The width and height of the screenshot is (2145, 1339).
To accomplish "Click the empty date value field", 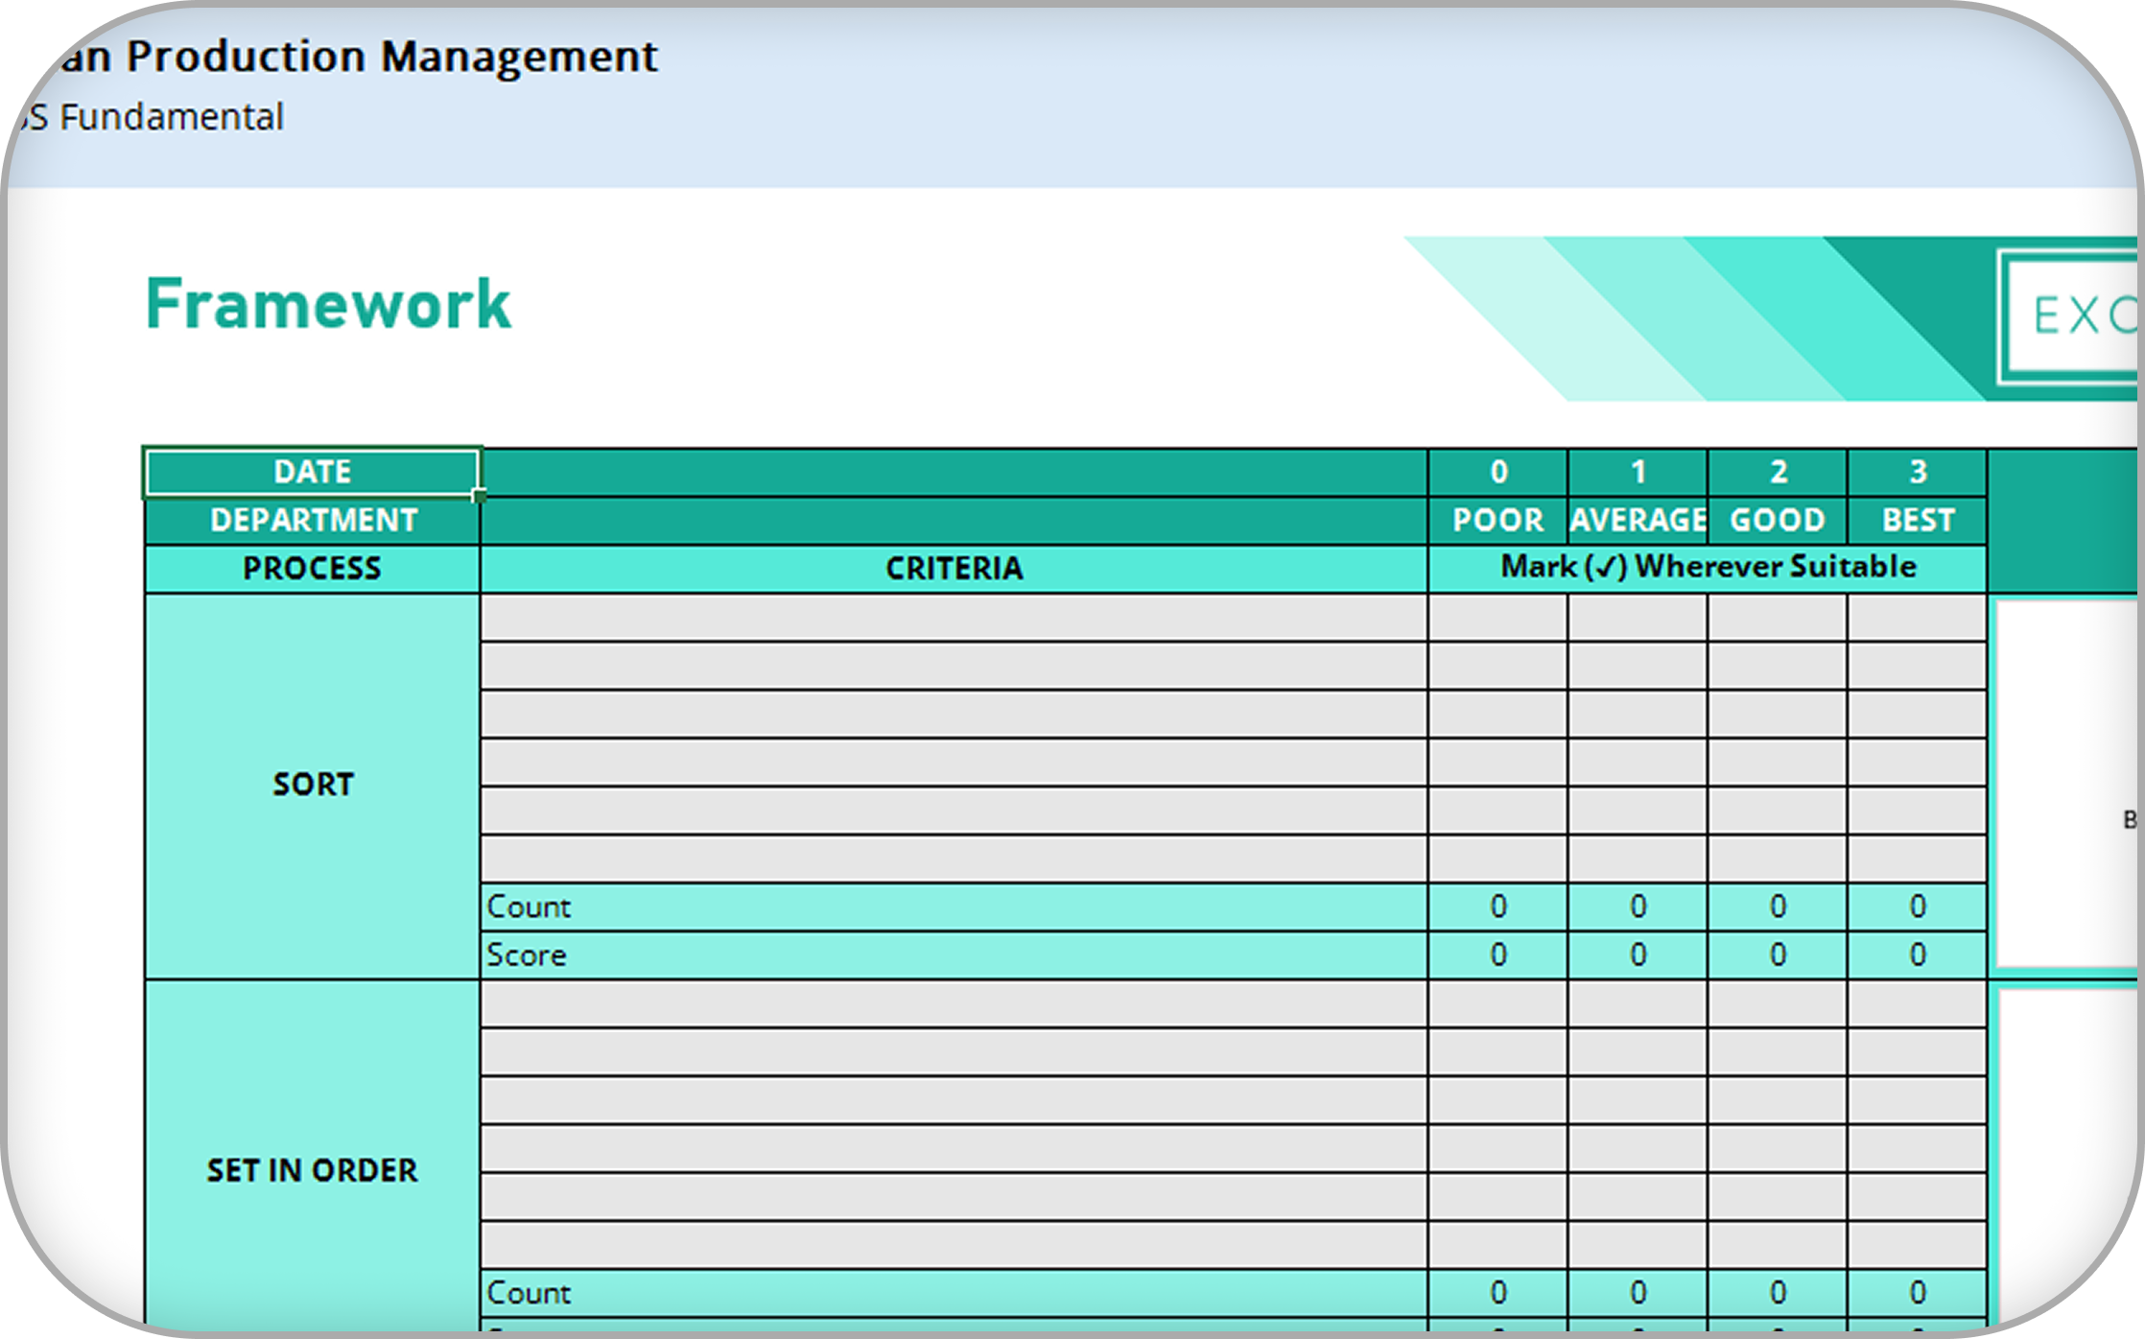I will point(954,472).
